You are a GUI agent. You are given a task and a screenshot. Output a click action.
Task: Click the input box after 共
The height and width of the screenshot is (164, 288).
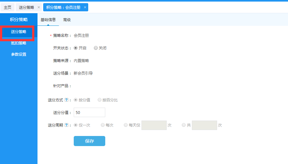pyautogui.click(x=204, y=125)
